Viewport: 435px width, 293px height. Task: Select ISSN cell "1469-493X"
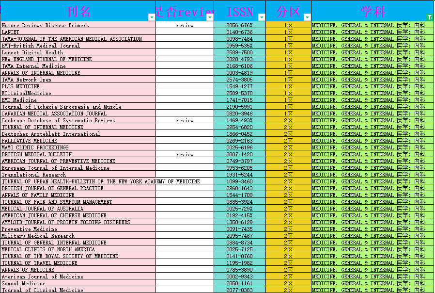tap(240, 120)
